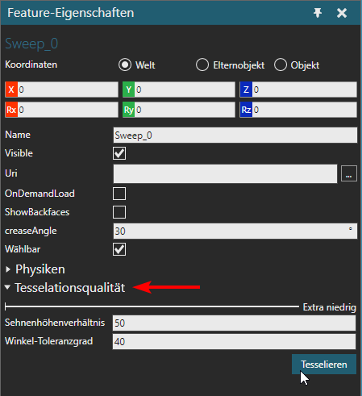The width and height of the screenshot is (362, 396).
Task: Close the Feature-Eigenschaften panel
Action: point(342,13)
